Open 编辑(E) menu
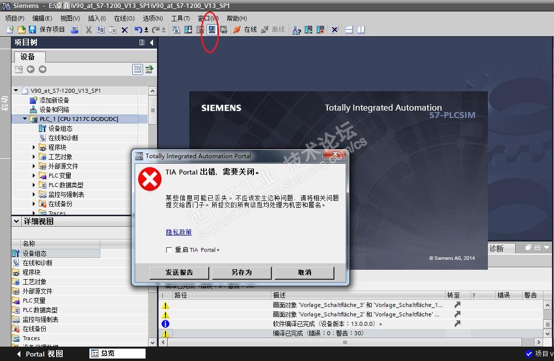The width and height of the screenshot is (554, 361). (42, 18)
